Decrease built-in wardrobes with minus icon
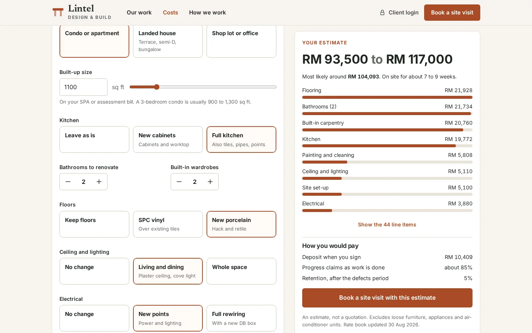This screenshot has height=333, width=532. pyautogui.click(x=179, y=182)
